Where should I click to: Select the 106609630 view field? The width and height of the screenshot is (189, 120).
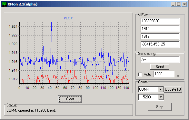click(x=160, y=21)
